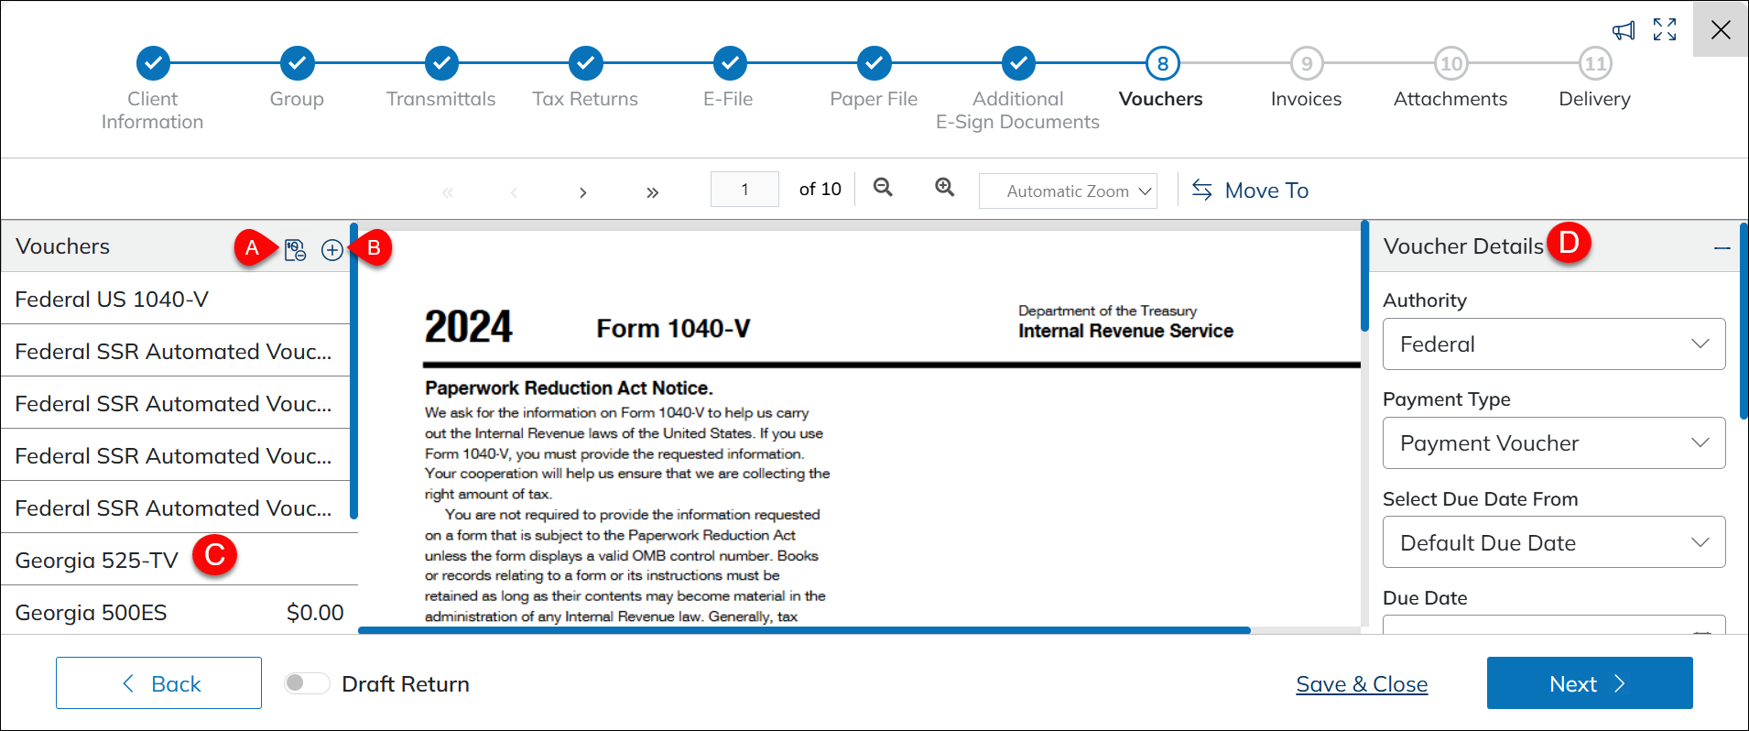Click the announcements megaphone icon

point(1624,31)
